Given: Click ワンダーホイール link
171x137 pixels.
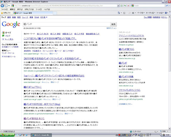Looking at the screenshot, I should point(8,53).
